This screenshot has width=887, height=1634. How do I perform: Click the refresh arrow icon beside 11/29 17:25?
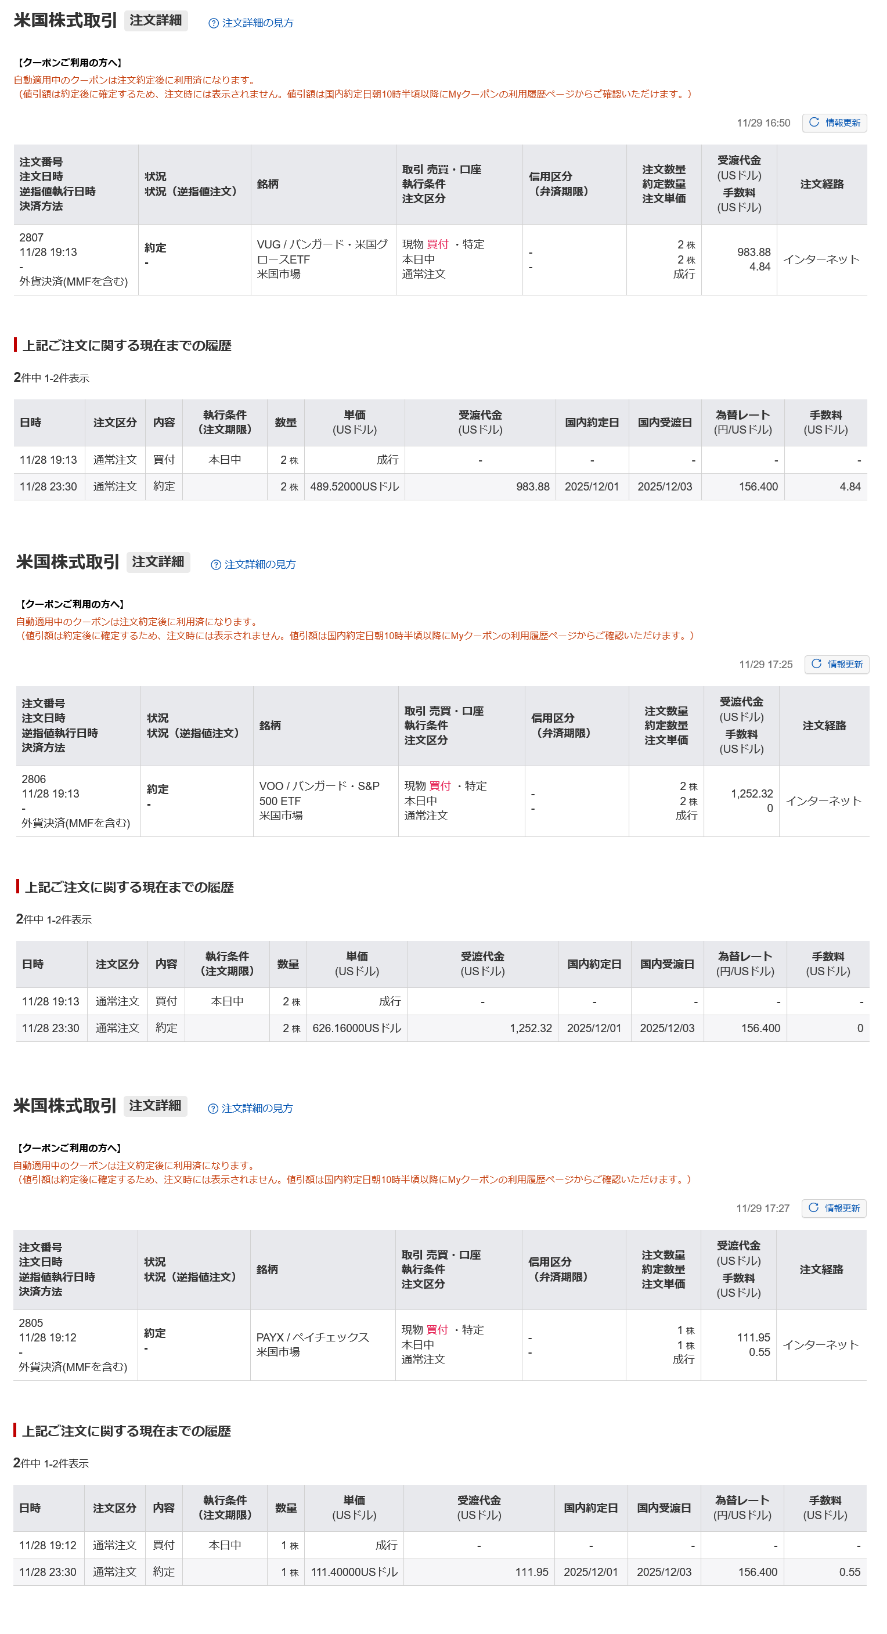pyautogui.click(x=817, y=664)
